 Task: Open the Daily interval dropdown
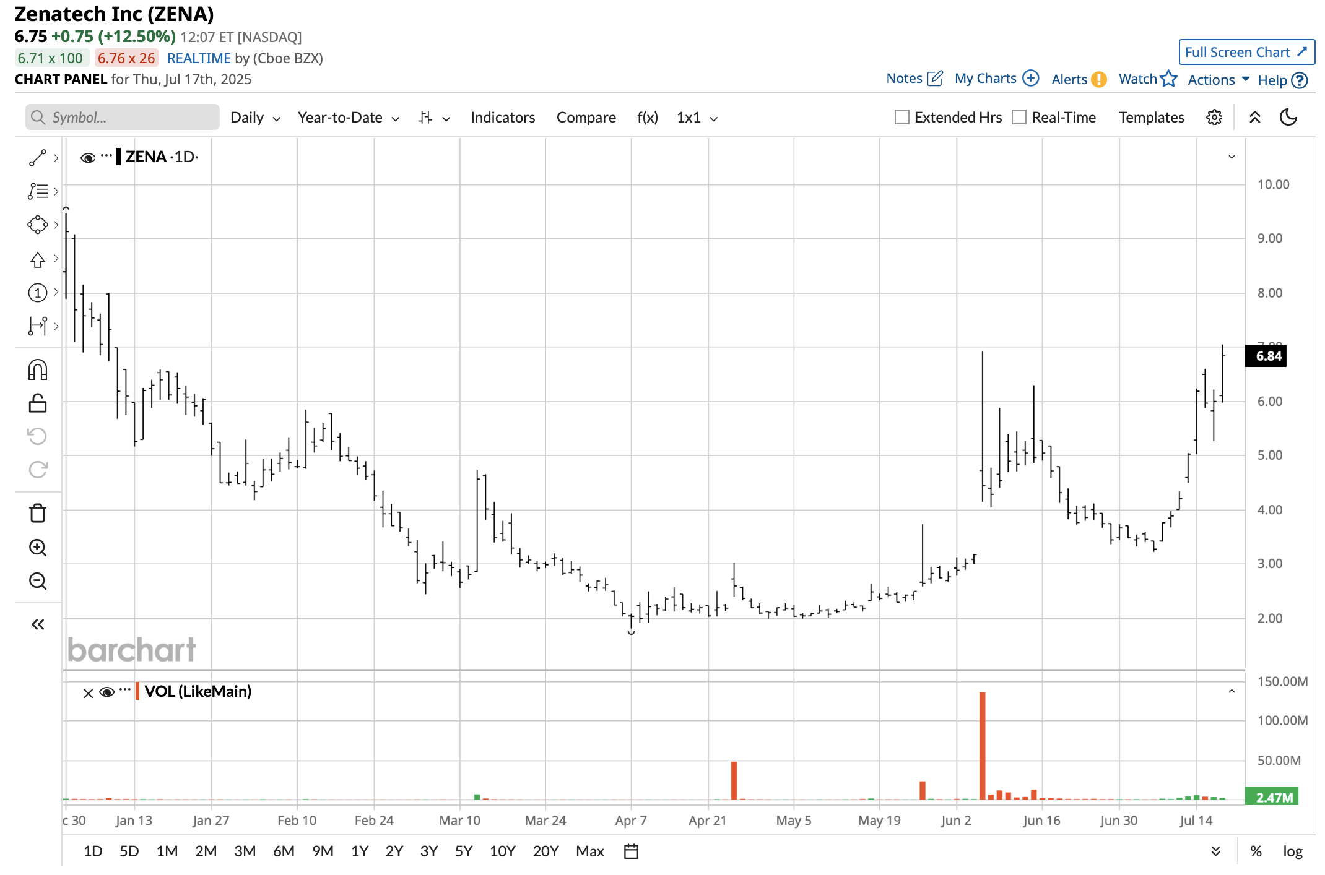255,118
